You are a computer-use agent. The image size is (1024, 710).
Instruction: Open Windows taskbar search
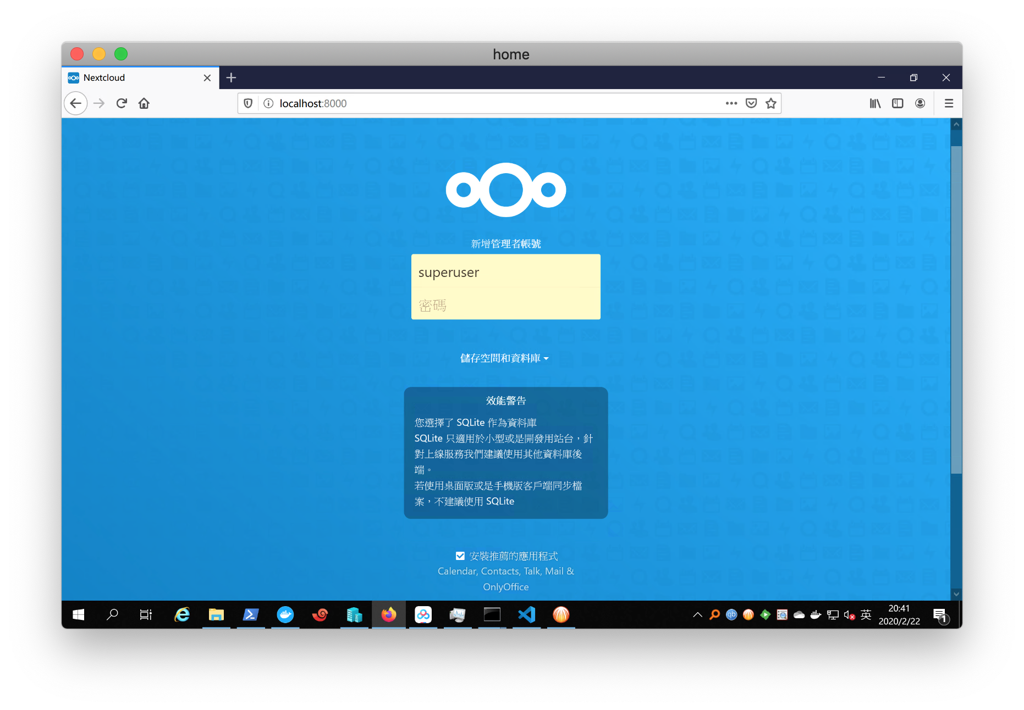tap(112, 614)
